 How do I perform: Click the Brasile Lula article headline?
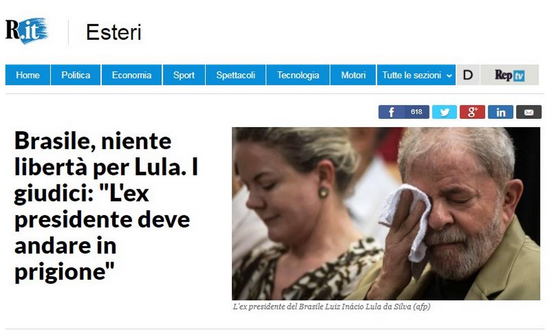[x=106, y=206]
